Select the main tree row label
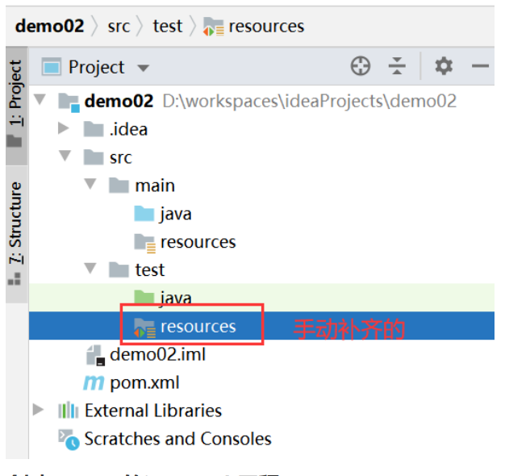 click(155, 186)
